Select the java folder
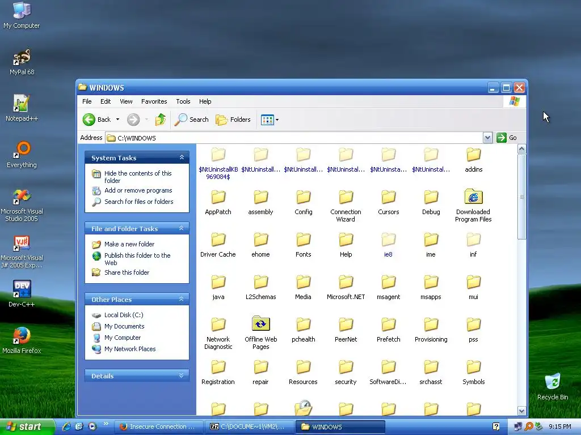Screen dimensions: 581x435 (218, 287)
